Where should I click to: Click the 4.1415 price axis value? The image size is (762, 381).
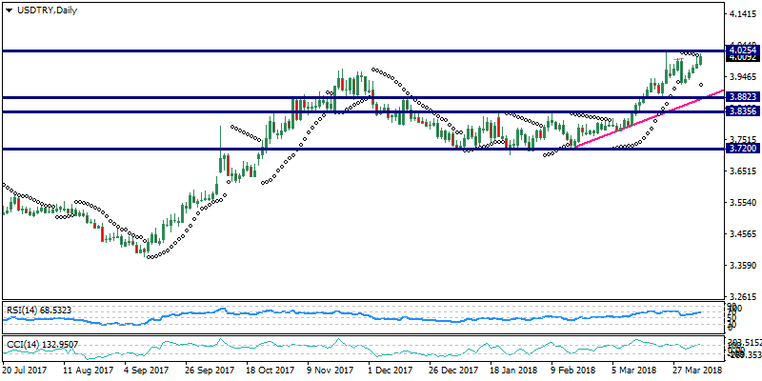741,15
